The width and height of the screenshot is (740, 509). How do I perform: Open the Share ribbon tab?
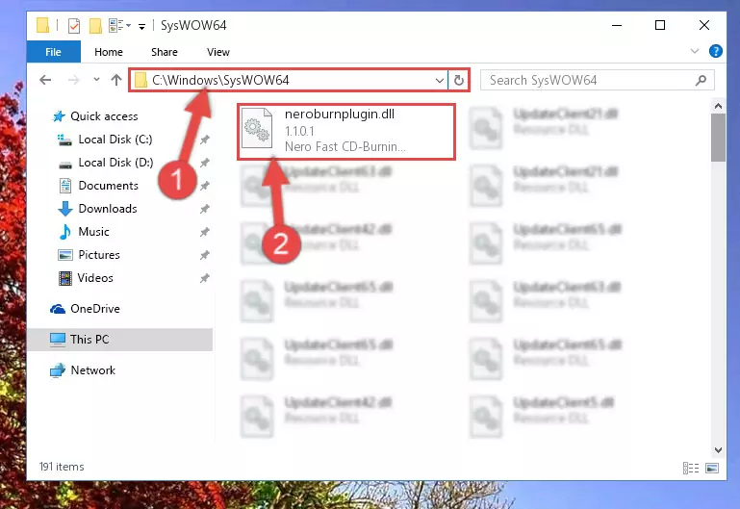(x=165, y=52)
